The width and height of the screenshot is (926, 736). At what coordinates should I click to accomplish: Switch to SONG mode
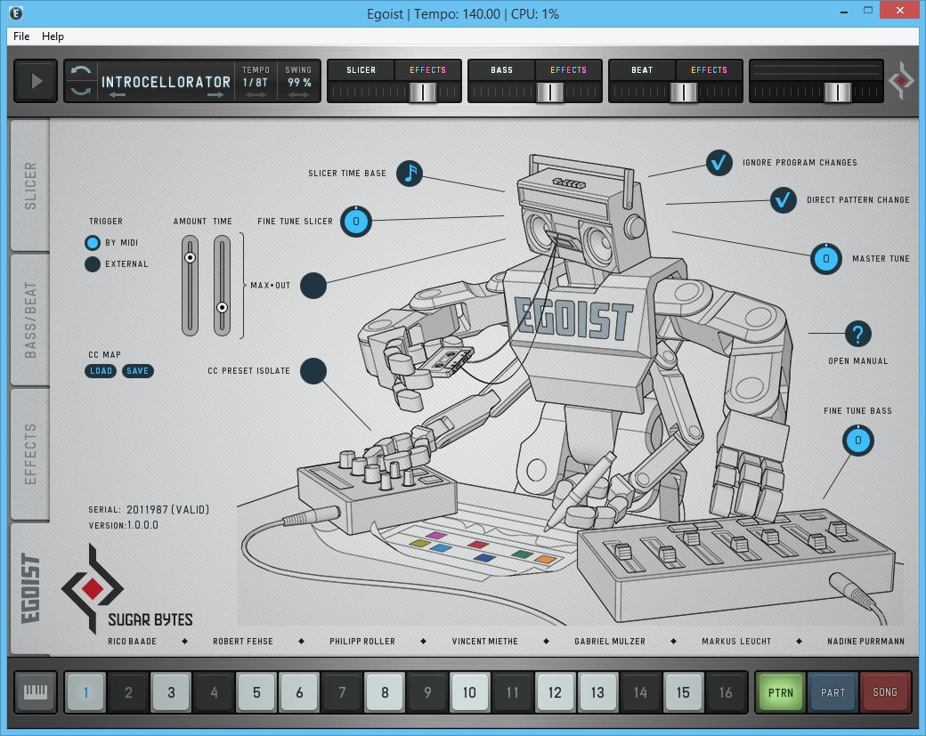pyautogui.click(x=885, y=692)
